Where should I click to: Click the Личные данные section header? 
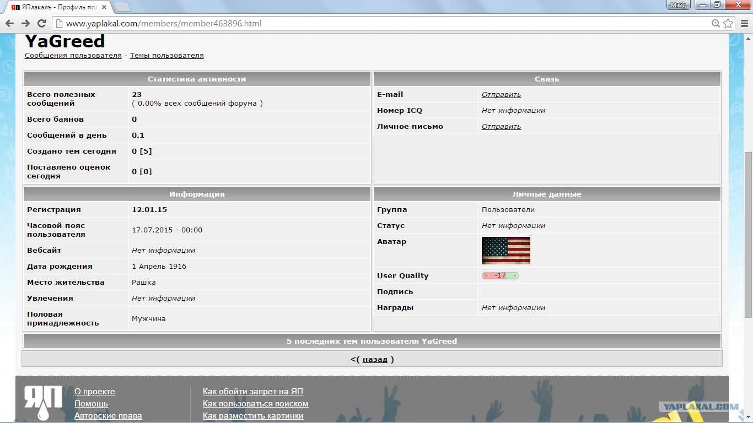pos(547,194)
